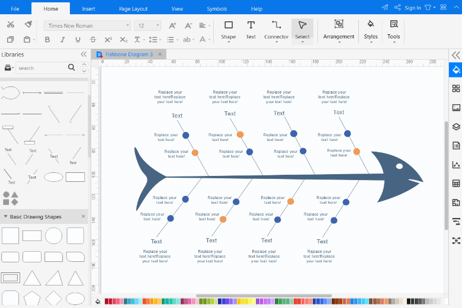
Task: Select the fish outline shape in library
Action: click(x=10, y=92)
